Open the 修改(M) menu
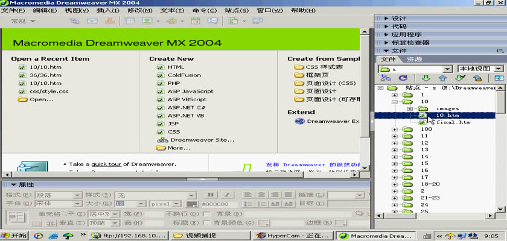 [139, 10]
